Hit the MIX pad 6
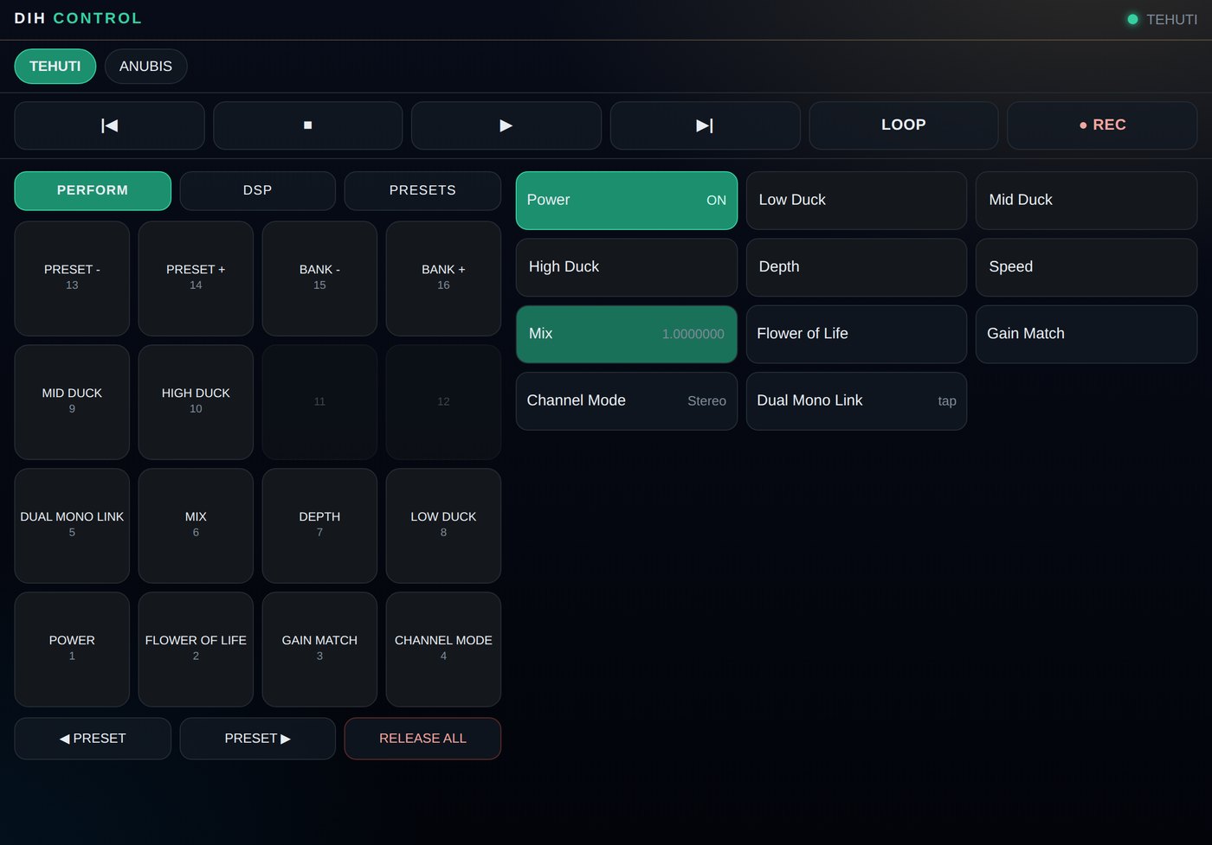Screen dimensions: 1212x845 (x=196, y=526)
